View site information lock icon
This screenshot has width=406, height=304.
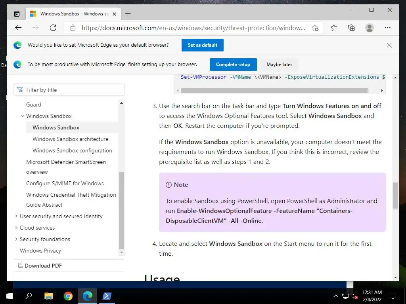[x=73, y=28]
